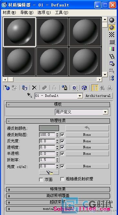Image resolution: width=118 pixels, height=215 pixels.
Task: Click the None button for 亮度 cd/m2
Action: (x=87, y=166)
